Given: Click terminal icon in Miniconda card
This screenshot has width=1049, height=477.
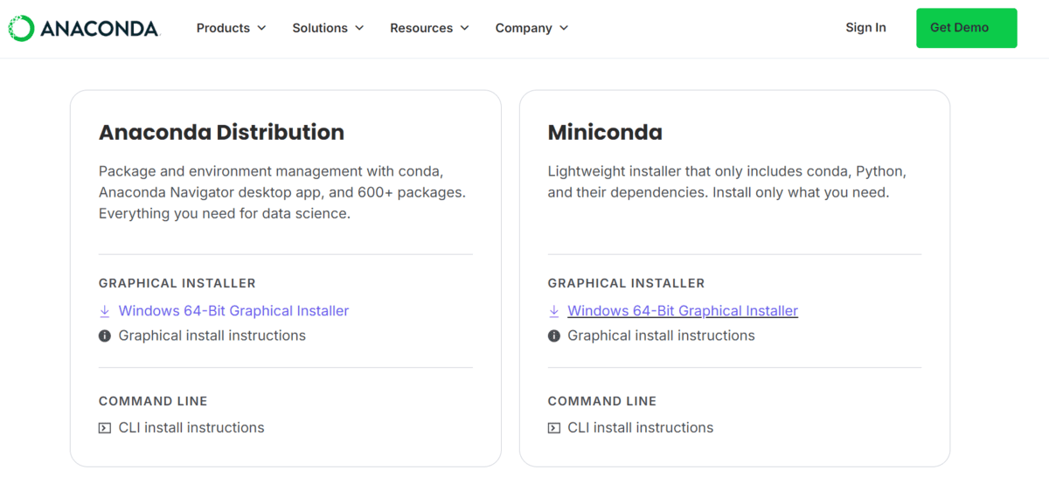Looking at the screenshot, I should pyautogui.click(x=553, y=428).
